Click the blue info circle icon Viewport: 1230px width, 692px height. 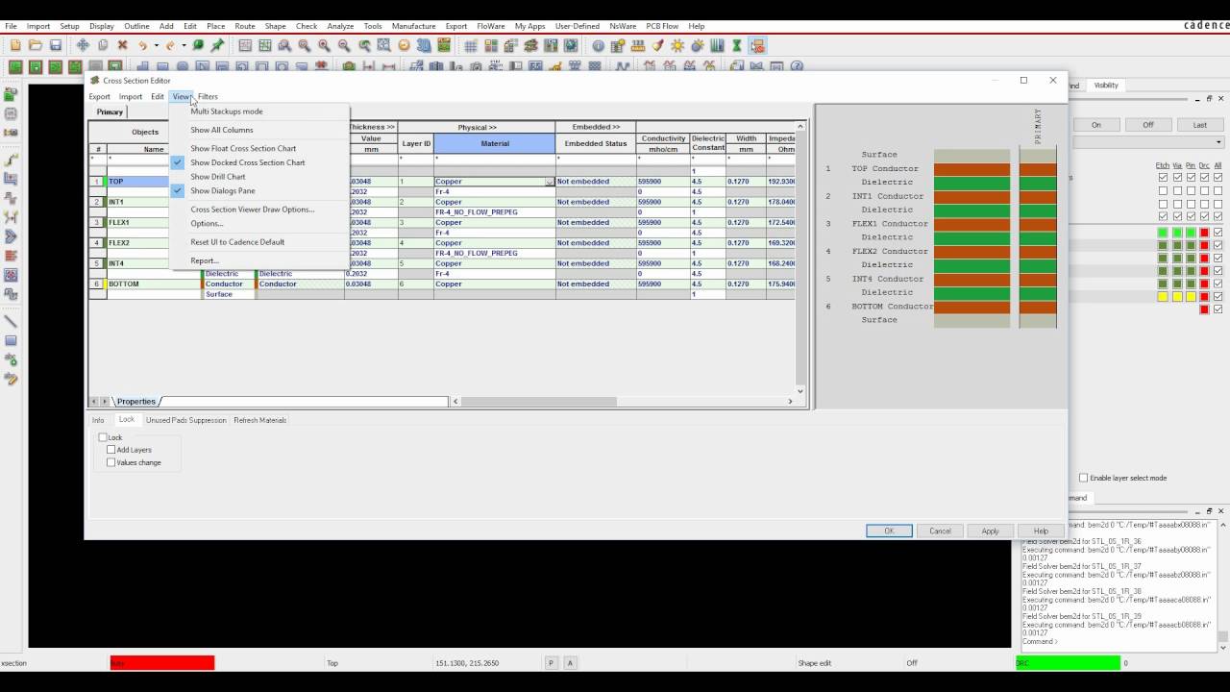tap(599, 45)
